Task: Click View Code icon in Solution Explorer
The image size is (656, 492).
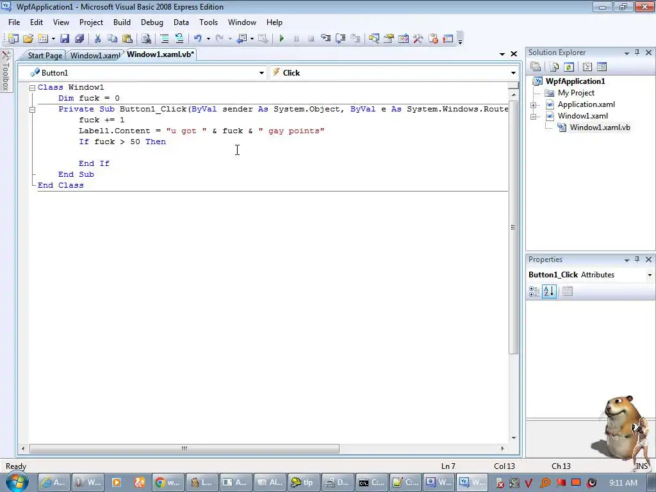Action: coord(587,67)
